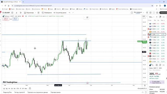The image size is (167, 94).
Task: Open the Редактор Pine tab
Action: coord(7,92)
